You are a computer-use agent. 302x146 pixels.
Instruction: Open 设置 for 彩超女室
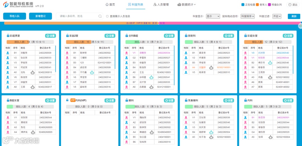point(288,36)
